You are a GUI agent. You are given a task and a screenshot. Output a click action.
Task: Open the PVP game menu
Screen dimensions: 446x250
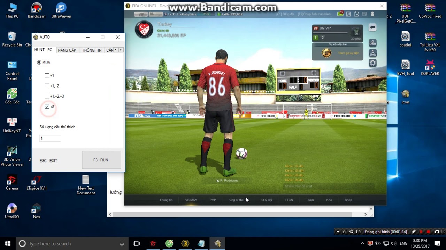(213, 200)
